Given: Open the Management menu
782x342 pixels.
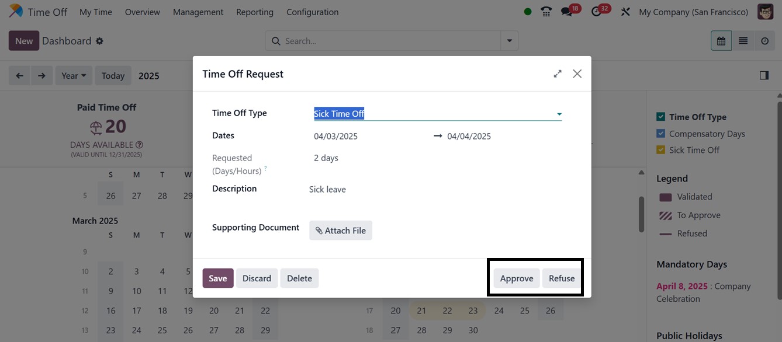Looking at the screenshot, I should 198,12.
